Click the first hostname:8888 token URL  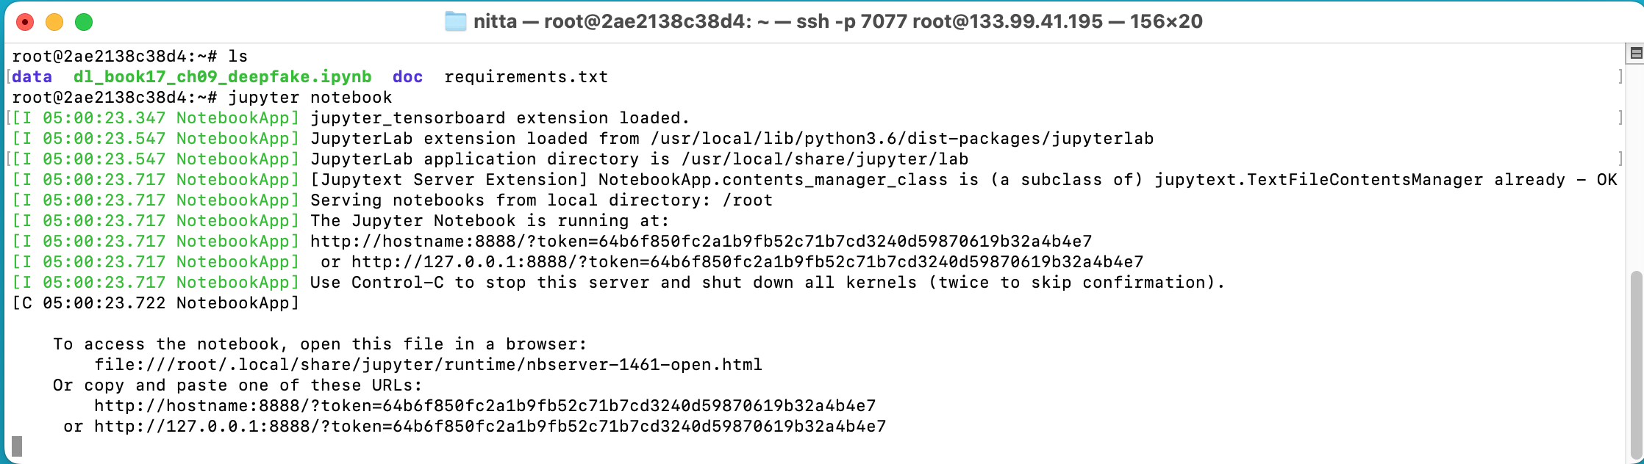point(701,242)
